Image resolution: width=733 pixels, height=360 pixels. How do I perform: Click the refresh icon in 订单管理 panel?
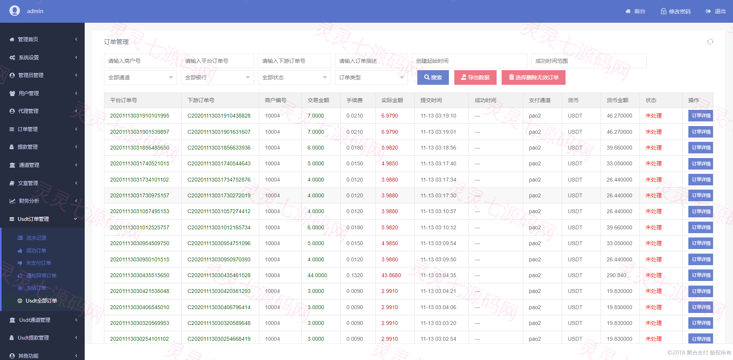tap(710, 42)
